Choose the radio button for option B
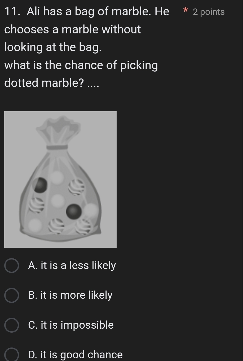The image size is (243, 361). click(12, 295)
